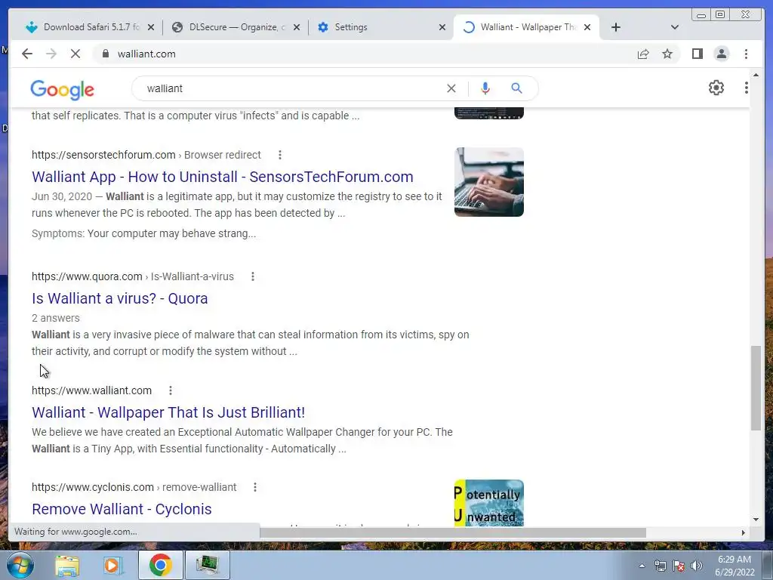Click the Chrome taskbar icon
This screenshot has height=580, width=773.
point(160,565)
